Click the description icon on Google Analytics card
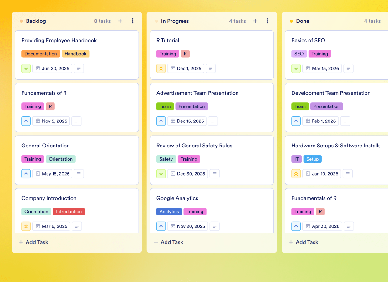388x282 pixels. 214,226
